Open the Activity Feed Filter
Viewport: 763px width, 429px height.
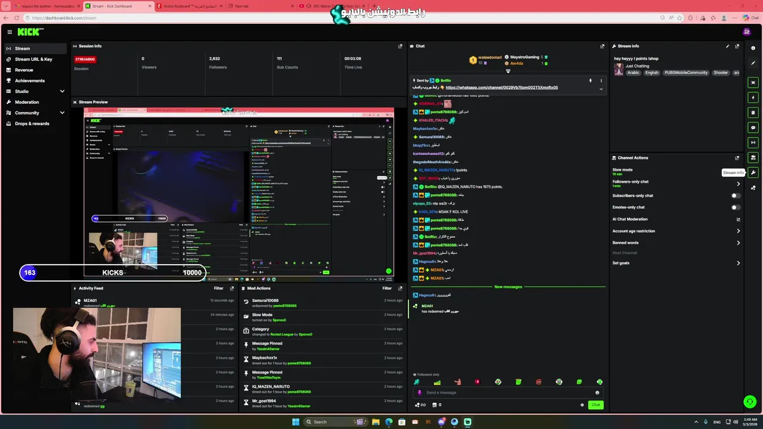(219, 288)
